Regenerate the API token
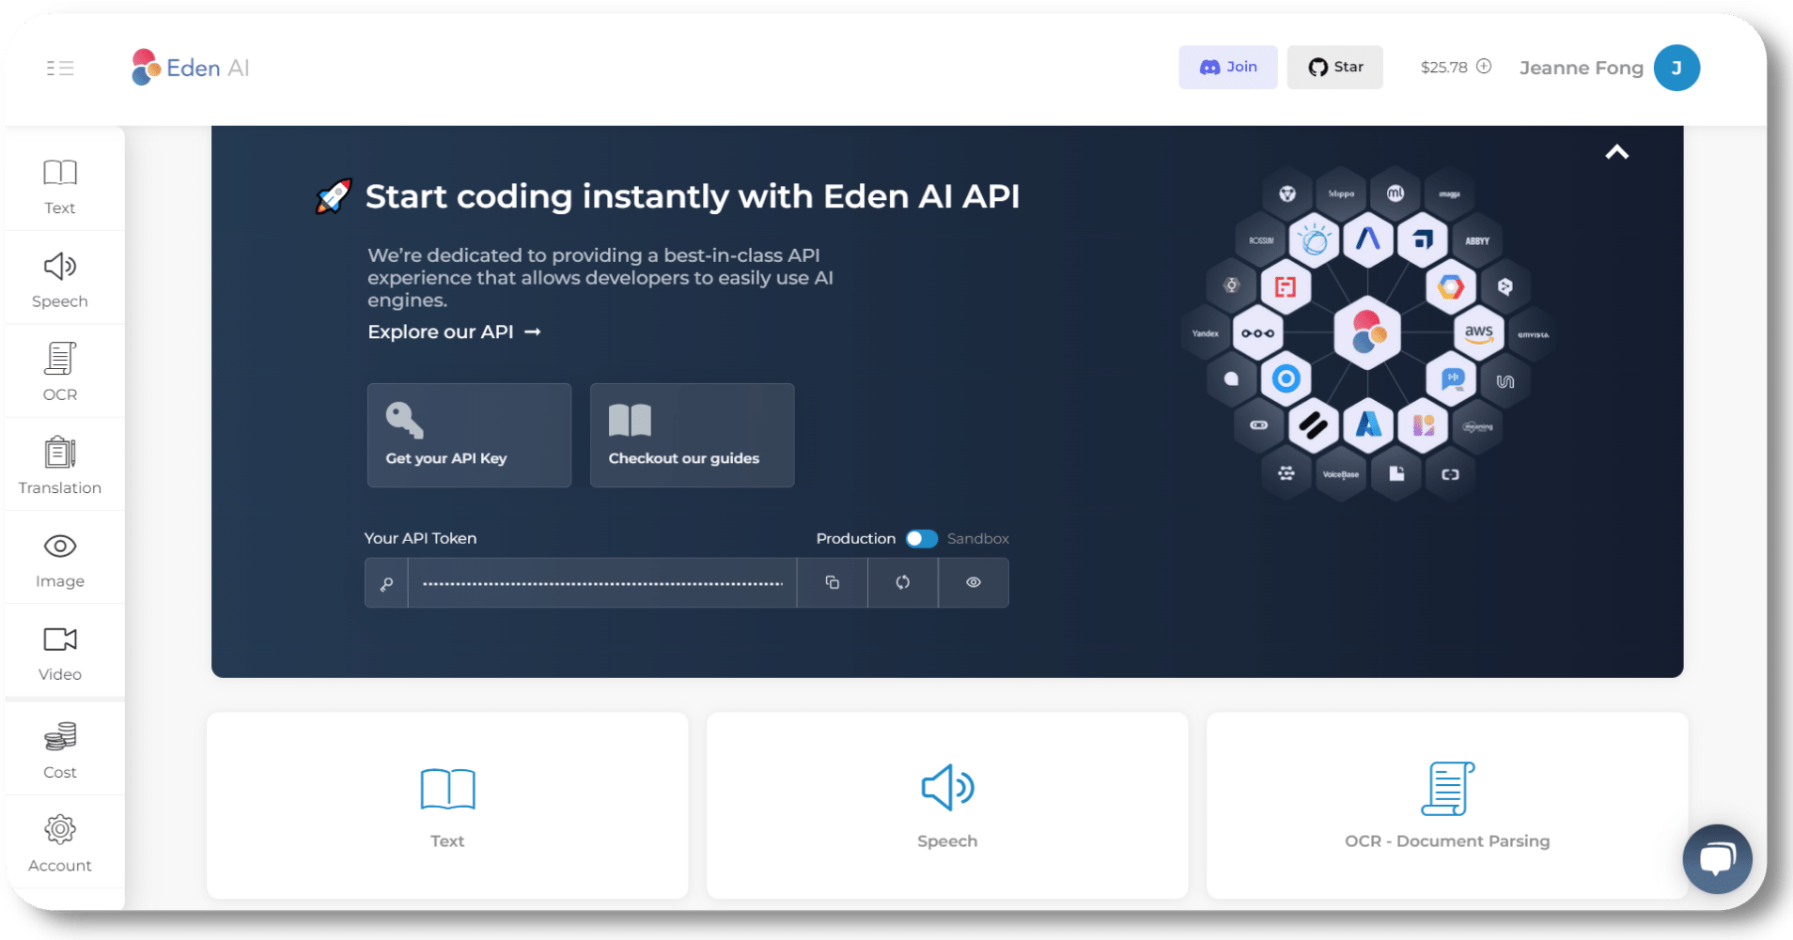Image resolution: width=1793 pixels, height=940 pixels. (x=902, y=583)
